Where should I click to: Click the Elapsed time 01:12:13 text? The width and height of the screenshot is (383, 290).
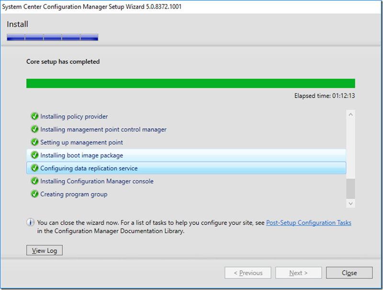325,95
